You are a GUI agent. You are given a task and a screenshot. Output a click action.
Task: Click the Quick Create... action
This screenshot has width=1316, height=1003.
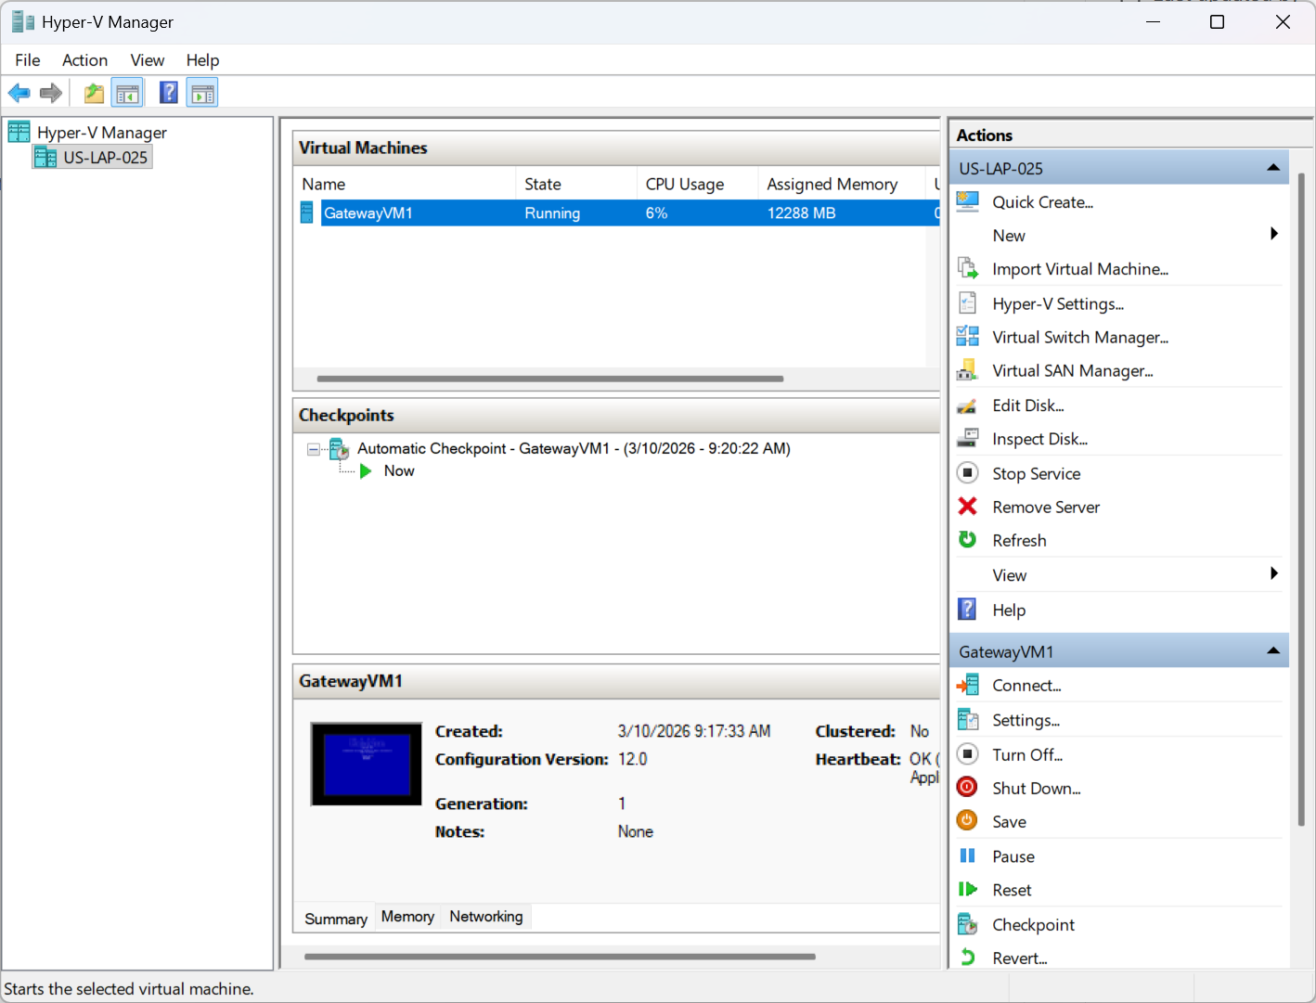tap(1043, 202)
